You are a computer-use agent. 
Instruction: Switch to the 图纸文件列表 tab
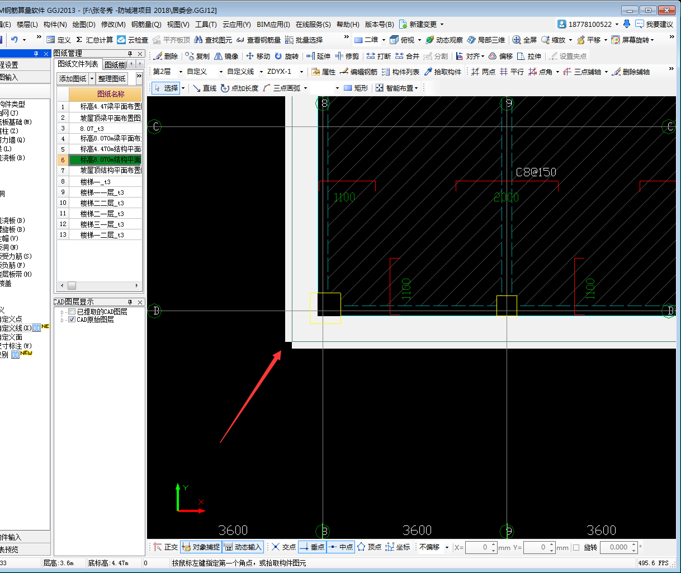[x=78, y=64]
